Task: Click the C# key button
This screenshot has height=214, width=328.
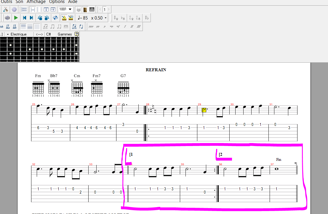Action: pos(49,34)
